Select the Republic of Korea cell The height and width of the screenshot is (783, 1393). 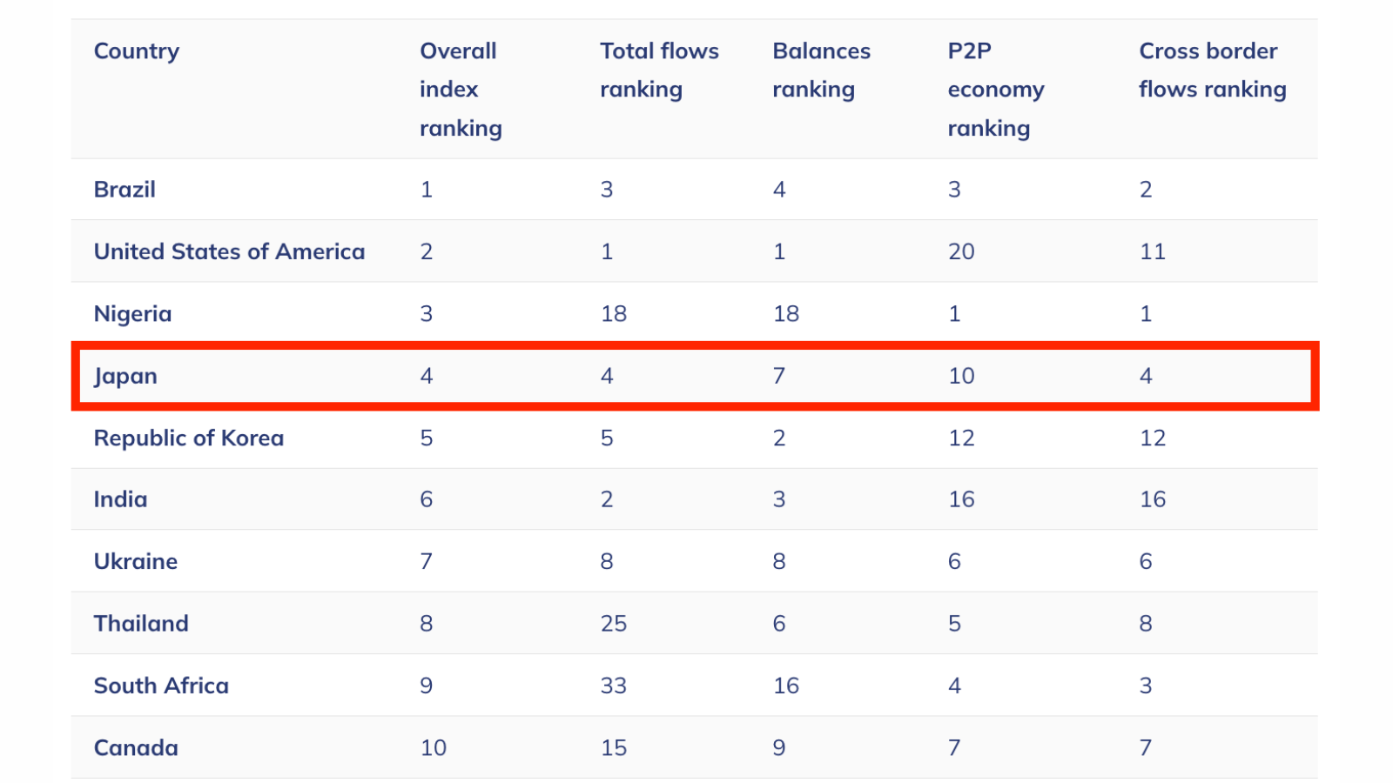[189, 438]
